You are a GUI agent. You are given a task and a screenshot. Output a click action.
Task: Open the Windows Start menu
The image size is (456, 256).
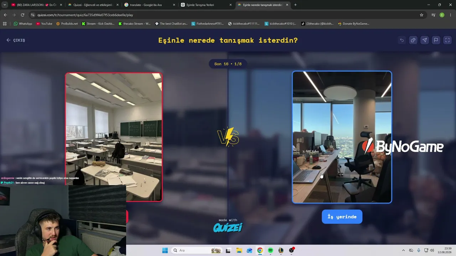[x=165, y=250]
